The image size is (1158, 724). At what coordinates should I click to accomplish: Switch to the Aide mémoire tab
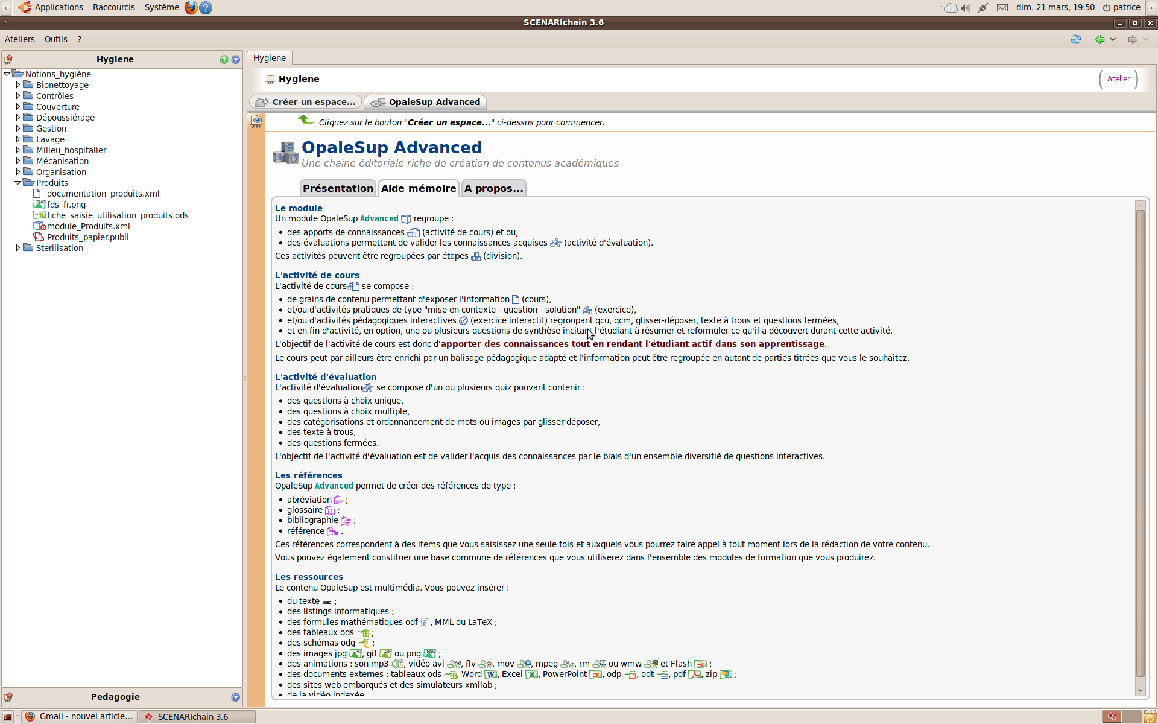(x=419, y=188)
